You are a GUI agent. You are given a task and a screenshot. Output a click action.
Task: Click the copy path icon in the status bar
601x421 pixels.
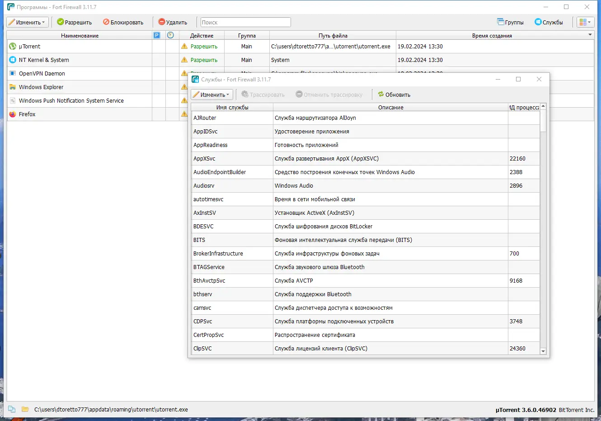12,409
